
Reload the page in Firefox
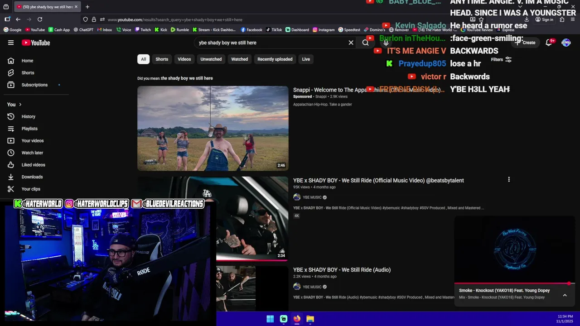(40, 19)
